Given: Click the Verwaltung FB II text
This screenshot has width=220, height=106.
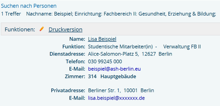Looking at the screenshot, I should pos(182,47).
